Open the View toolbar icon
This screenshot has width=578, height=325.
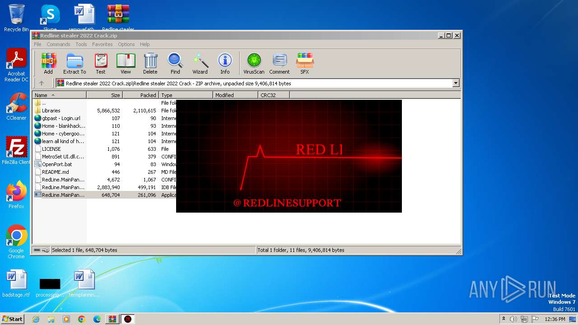[126, 63]
